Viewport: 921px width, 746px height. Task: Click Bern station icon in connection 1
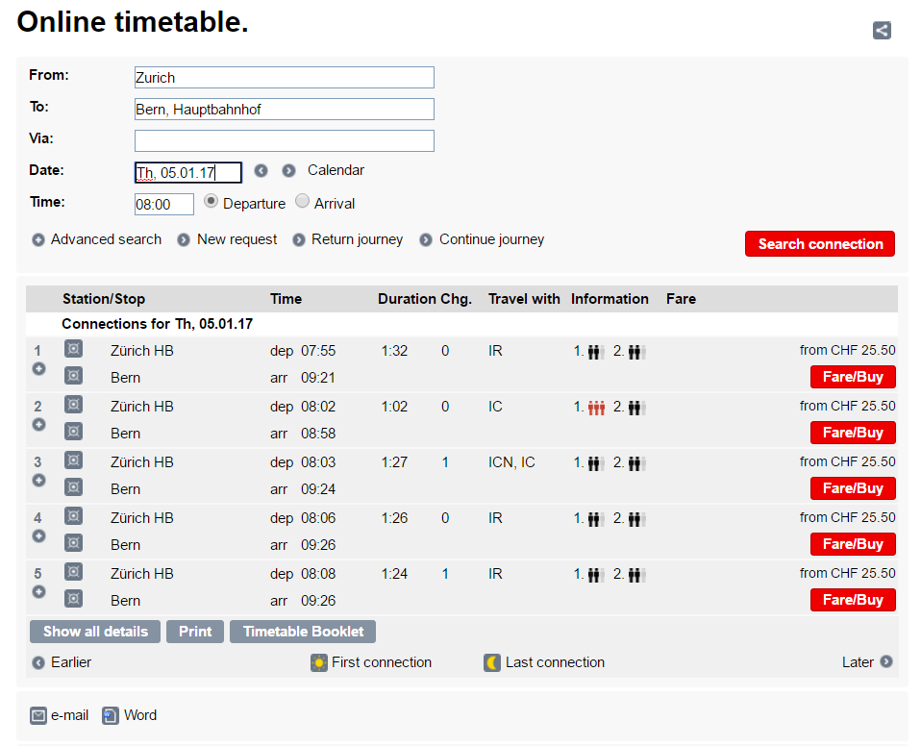point(73,375)
